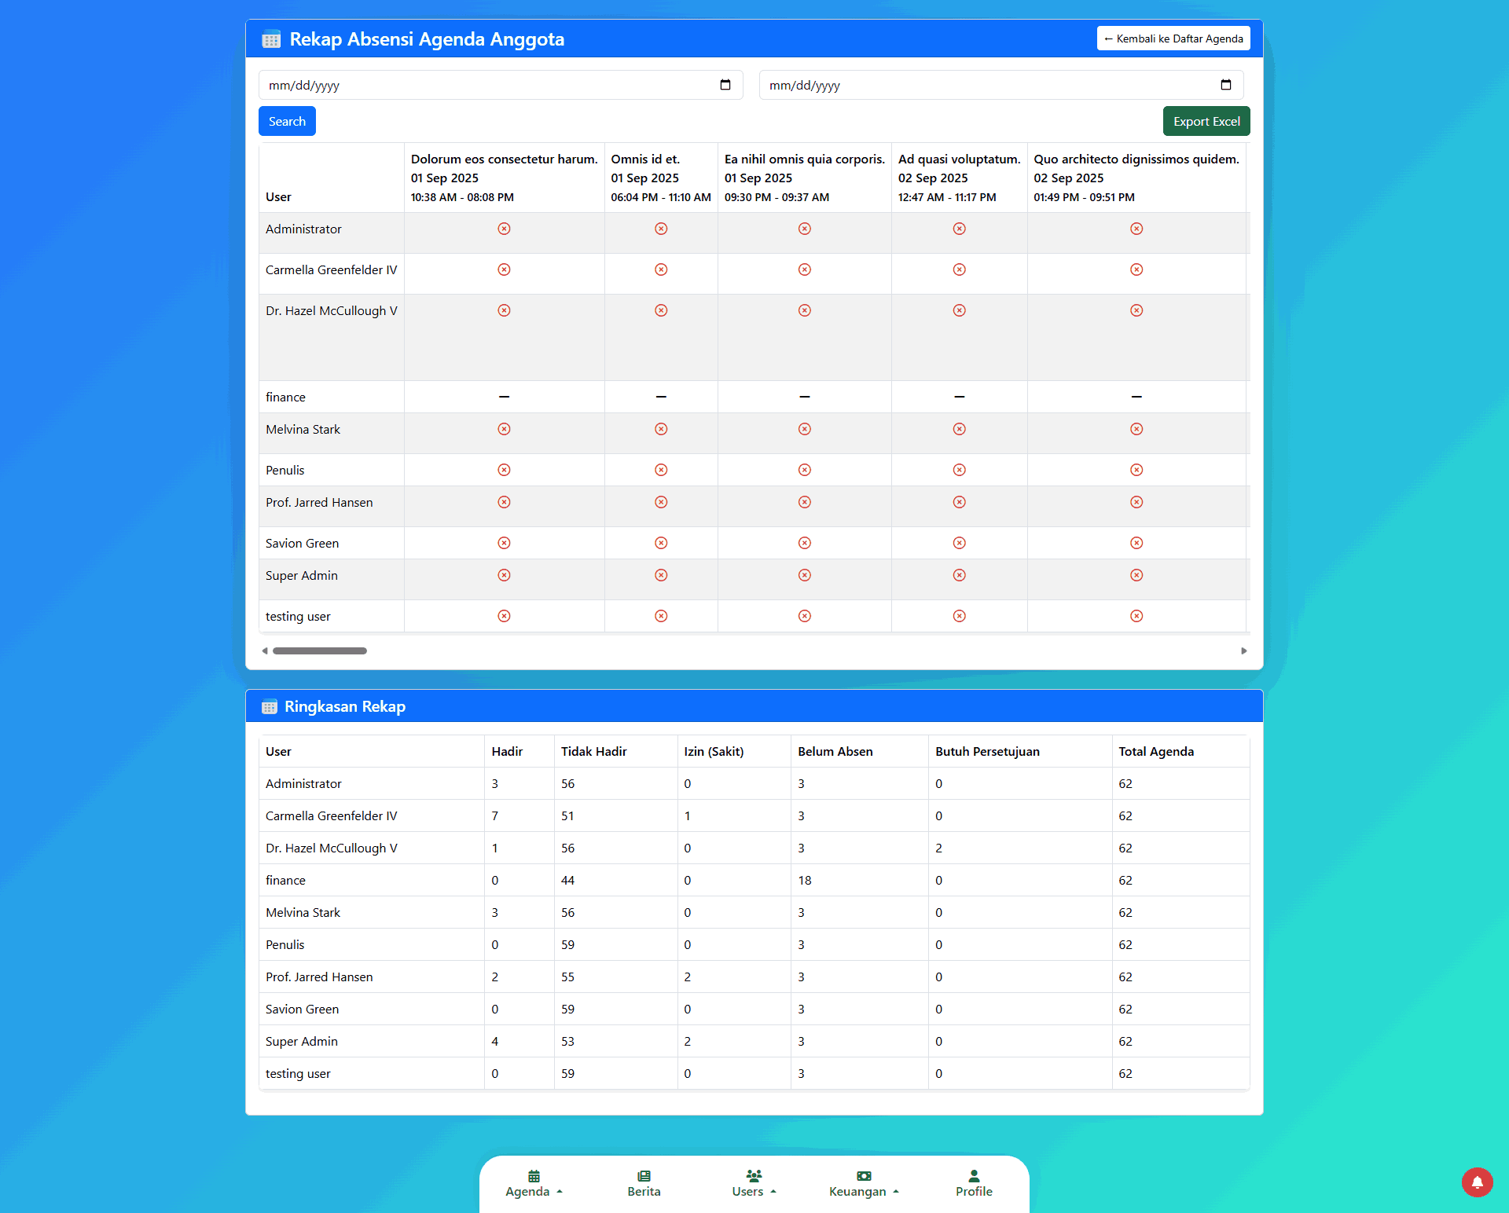Go to the Profile tab
This screenshot has height=1213, width=1509.
point(974,1182)
